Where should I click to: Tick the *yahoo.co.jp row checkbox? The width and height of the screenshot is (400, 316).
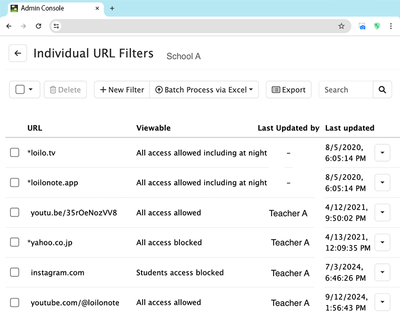15,242
